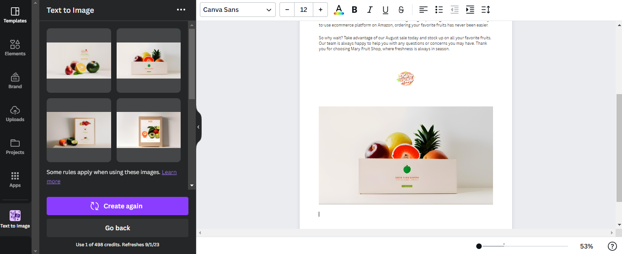Toggle bulleted list formatting

click(439, 10)
